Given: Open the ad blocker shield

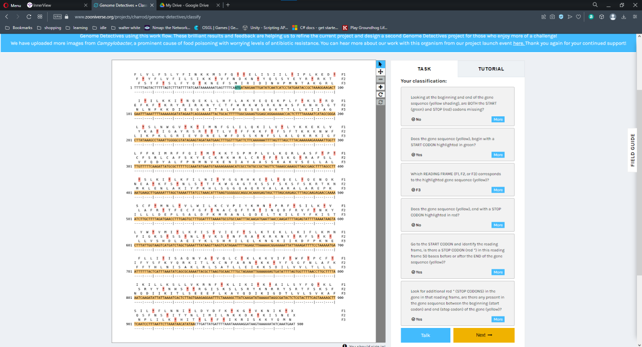Looking at the screenshot, I should tap(561, 17).
